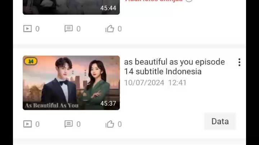Click info icon next to red status text
259x145 pixels.
coord(189,1)
